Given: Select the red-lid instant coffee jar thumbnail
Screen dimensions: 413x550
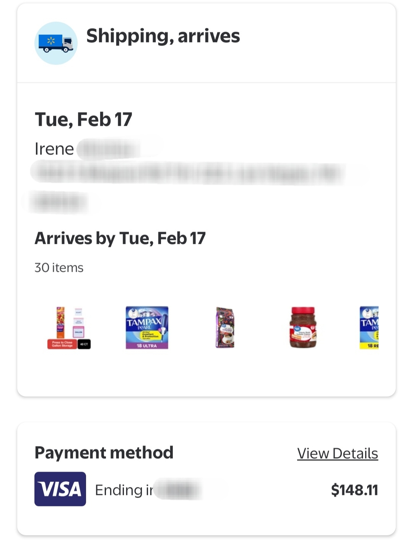Looking at the screenshot, I should click(x=302, y=328).
